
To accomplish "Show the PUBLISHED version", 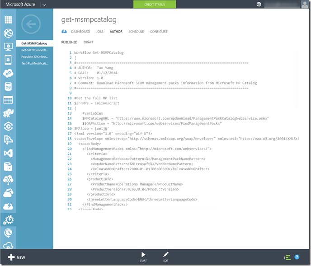I will tap(69, 42).
